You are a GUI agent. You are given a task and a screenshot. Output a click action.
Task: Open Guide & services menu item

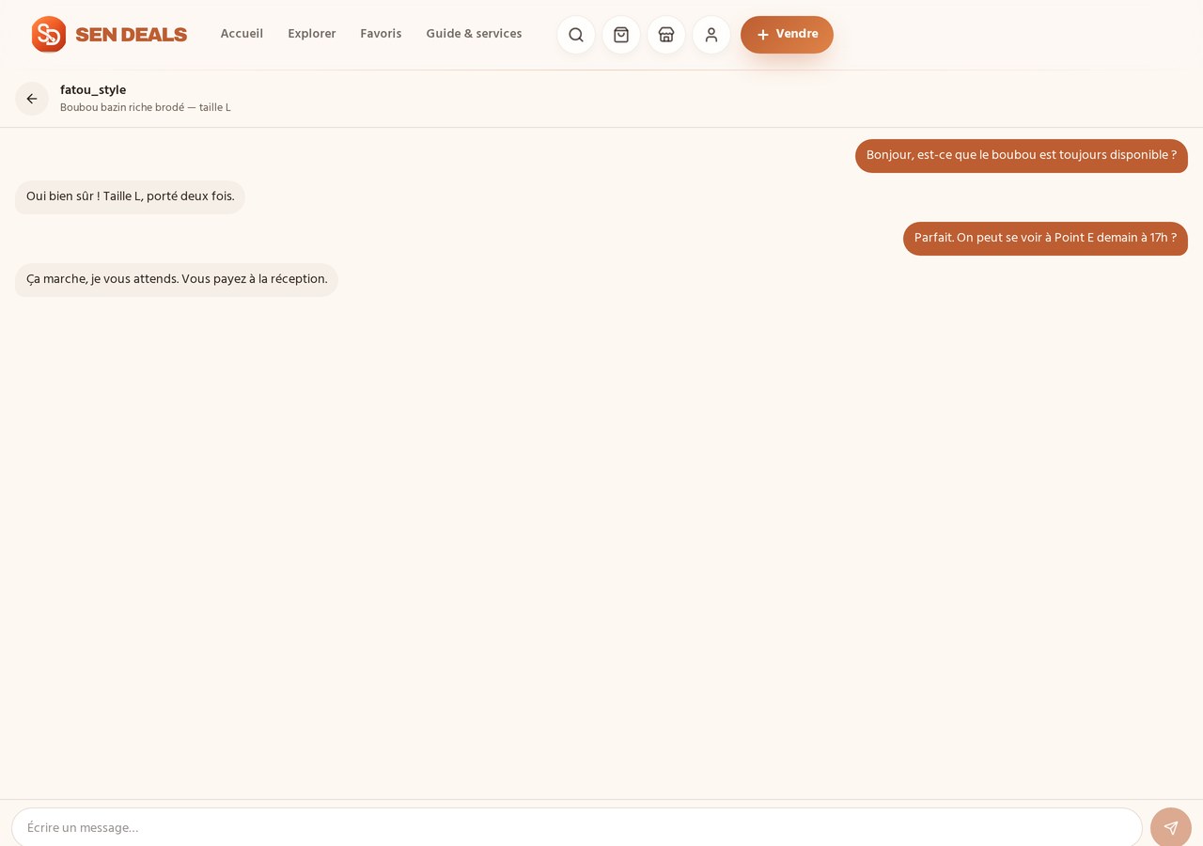[474, 34]
